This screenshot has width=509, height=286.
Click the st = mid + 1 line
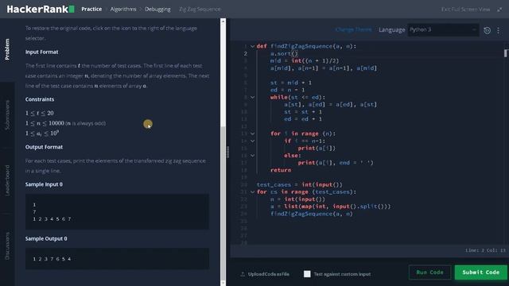[x=291, y=83]
